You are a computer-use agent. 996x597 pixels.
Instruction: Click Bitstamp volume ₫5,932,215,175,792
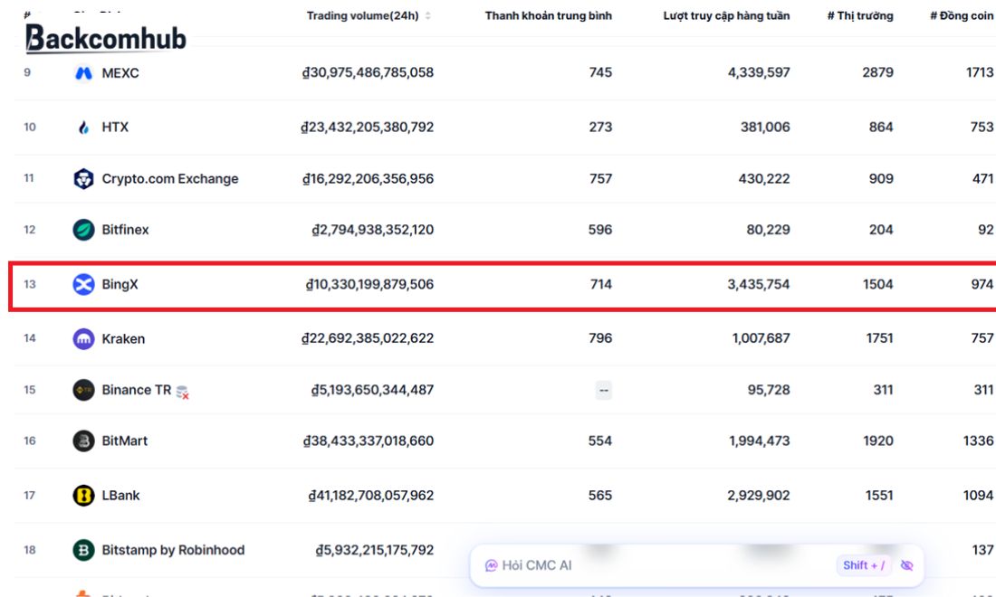click(x=375, y=550)
